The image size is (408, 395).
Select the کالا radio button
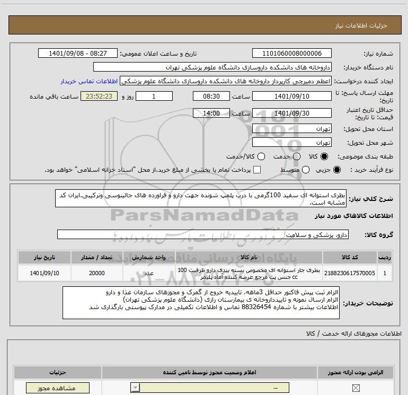pyautogui.click(x=324, y=156)
